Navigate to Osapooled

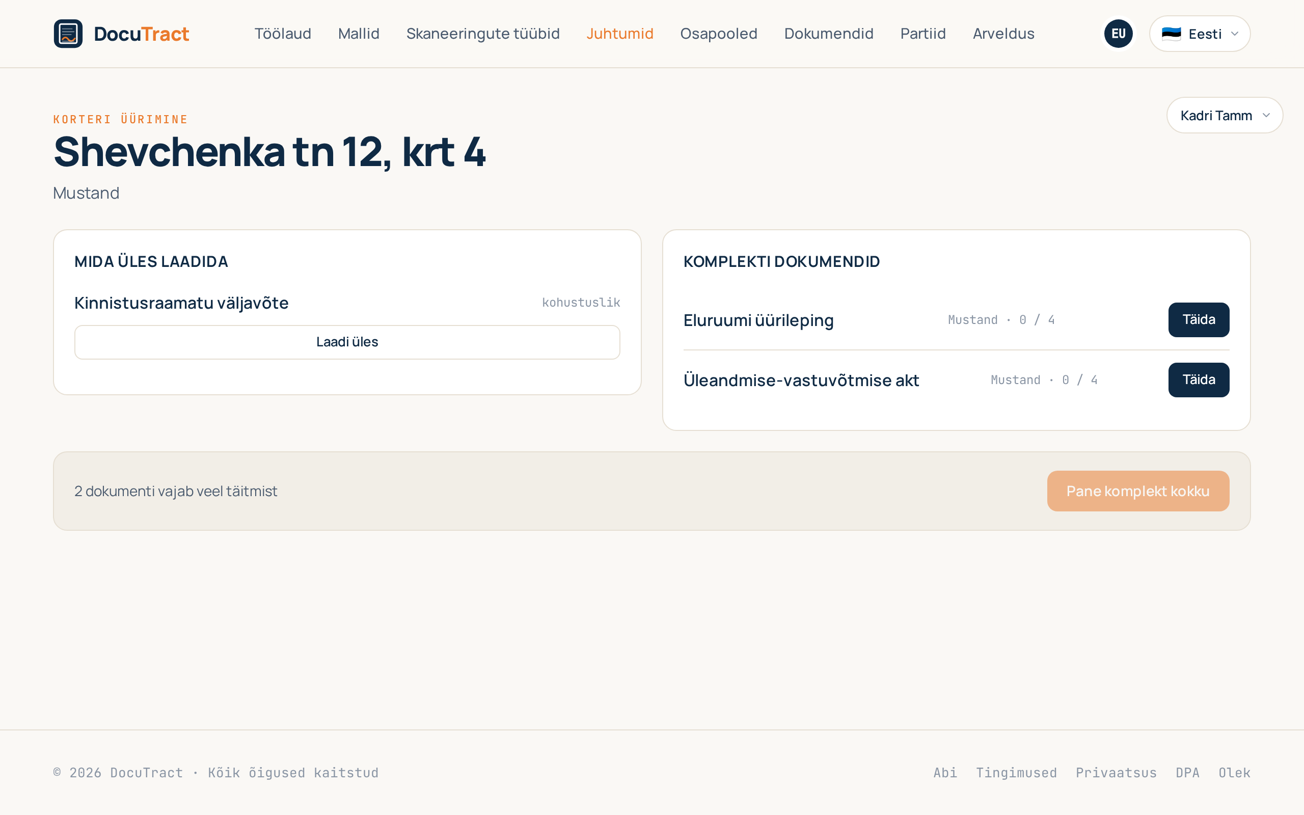pyautogui.click(x=718, y=34)
